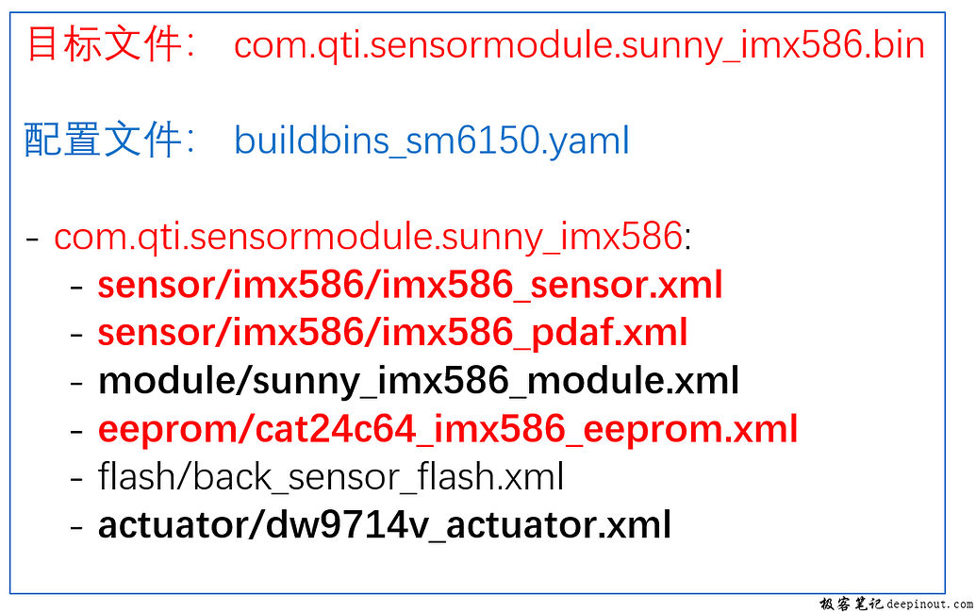
Task: Select the flash/back_sensor_flash.xml entry
Action: pyautogui.click(x=331, y=477)
